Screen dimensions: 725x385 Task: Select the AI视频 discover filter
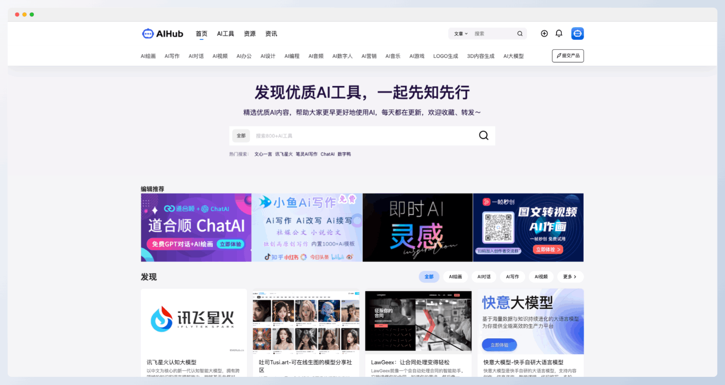(541, 277)
